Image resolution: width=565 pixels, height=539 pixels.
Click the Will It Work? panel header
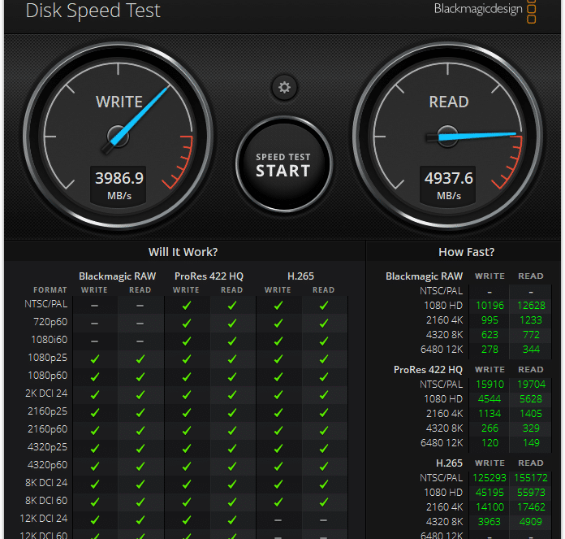click(x=183, y=252)
